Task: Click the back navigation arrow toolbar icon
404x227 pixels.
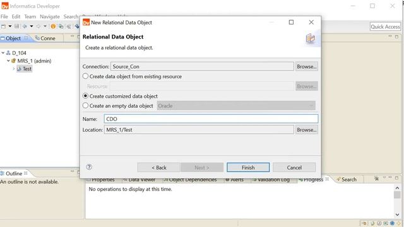Action: click(25, 26)
